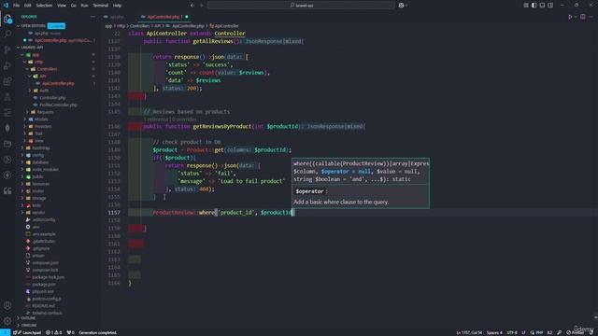This screenshot has width=598, height=336.
Task: Open the .env file in the tree
Action: point(36,227)
